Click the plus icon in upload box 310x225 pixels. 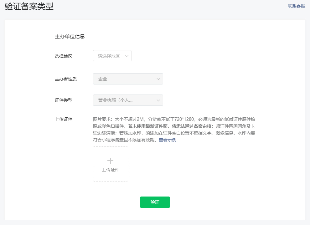(x=110, y=161)
